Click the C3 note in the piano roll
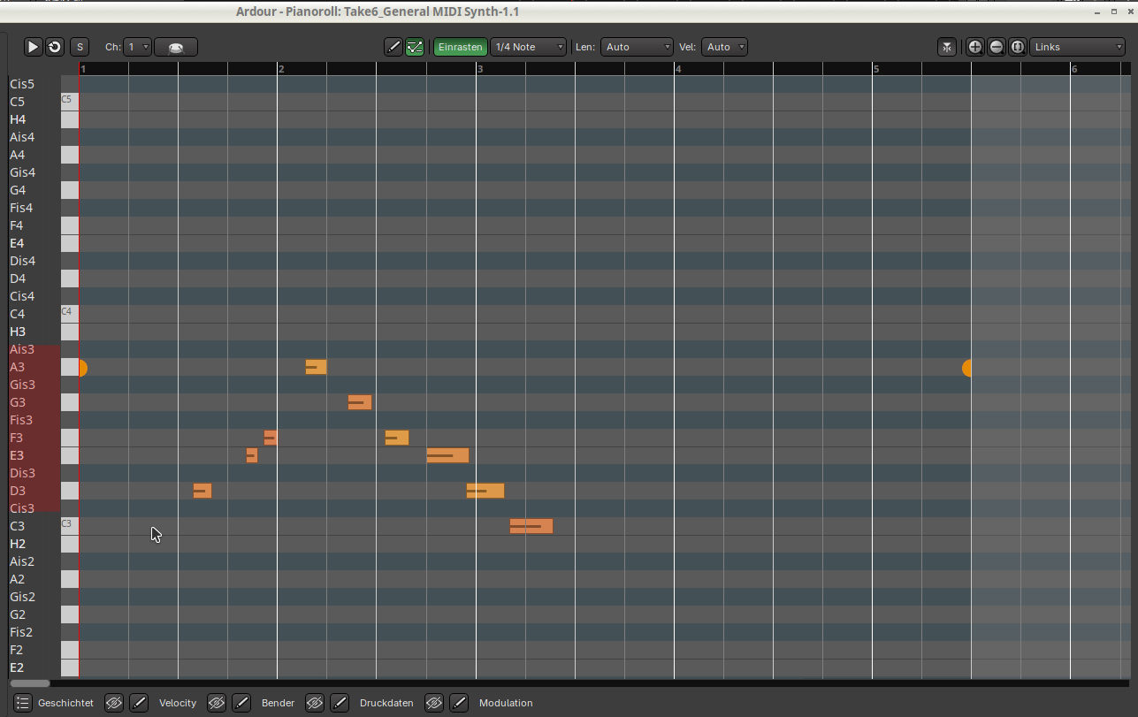 (531, 526)
